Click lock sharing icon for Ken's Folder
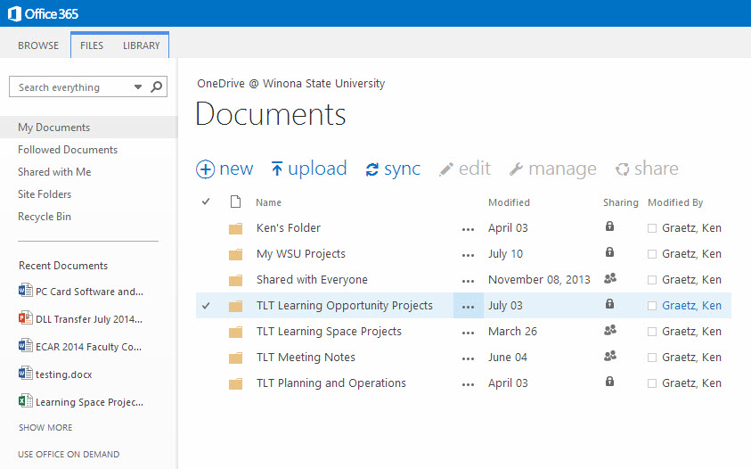 (x=609, y=227)
